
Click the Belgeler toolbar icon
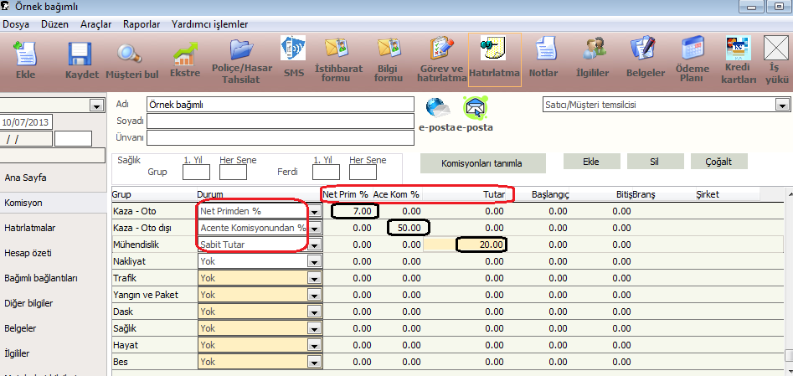(645, 57)
